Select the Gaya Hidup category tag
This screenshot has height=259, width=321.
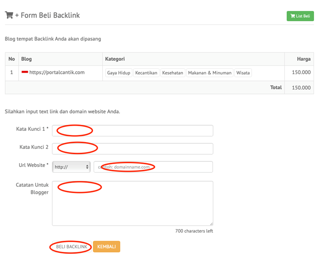click(x=118, y=73)
